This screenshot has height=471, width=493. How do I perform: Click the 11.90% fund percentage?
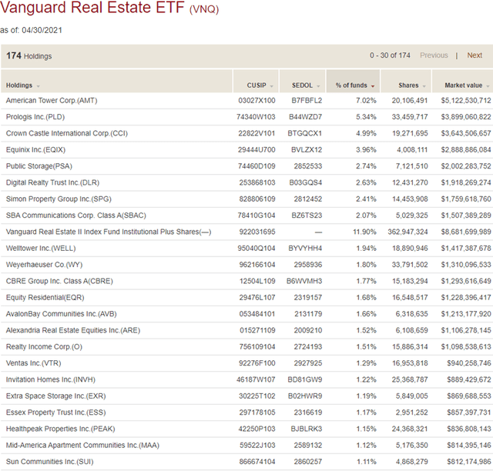tap(364, 232)
